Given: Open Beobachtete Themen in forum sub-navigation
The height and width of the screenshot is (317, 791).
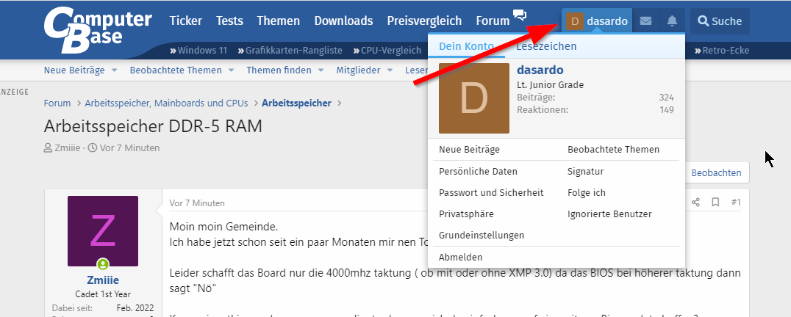Looking at the screenshot, I should (176, 70).
